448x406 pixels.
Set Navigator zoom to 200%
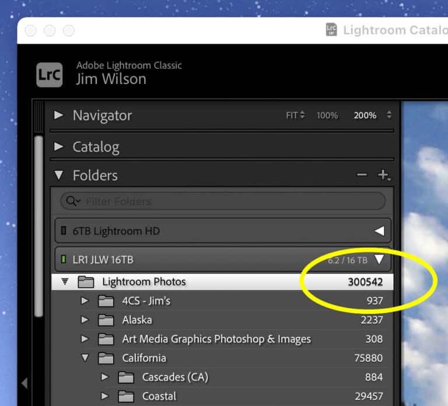(365, 115)
